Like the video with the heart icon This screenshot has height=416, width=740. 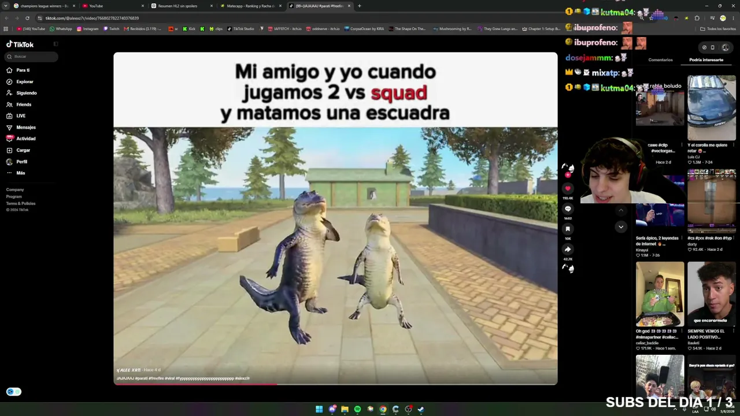click(x=568, y=188)
